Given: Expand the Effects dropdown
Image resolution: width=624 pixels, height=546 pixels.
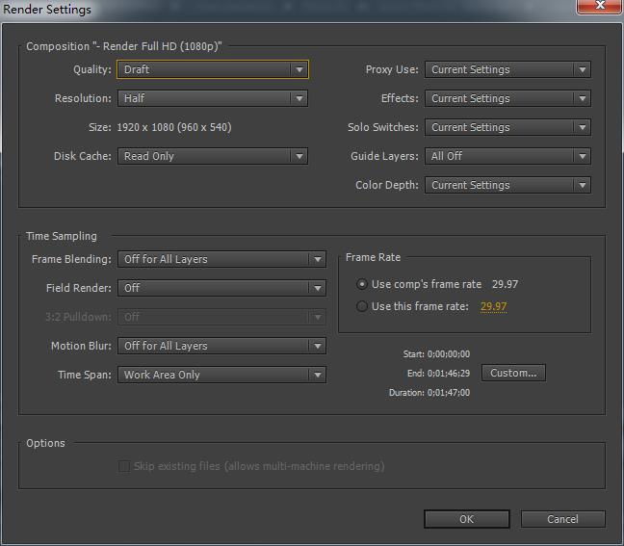Looking at the screenshot, I should tap(507, 98).
